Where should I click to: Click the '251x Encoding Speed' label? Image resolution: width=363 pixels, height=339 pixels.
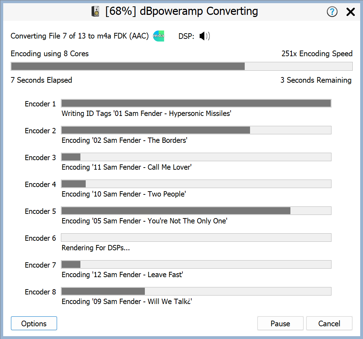(317, 54)
